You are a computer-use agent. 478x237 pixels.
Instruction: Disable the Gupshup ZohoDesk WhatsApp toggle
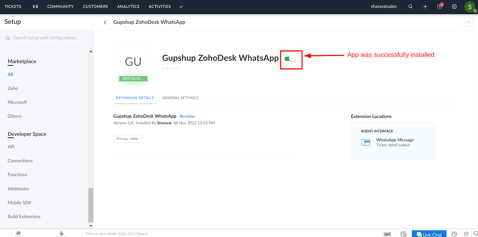(x=290, y=59)
